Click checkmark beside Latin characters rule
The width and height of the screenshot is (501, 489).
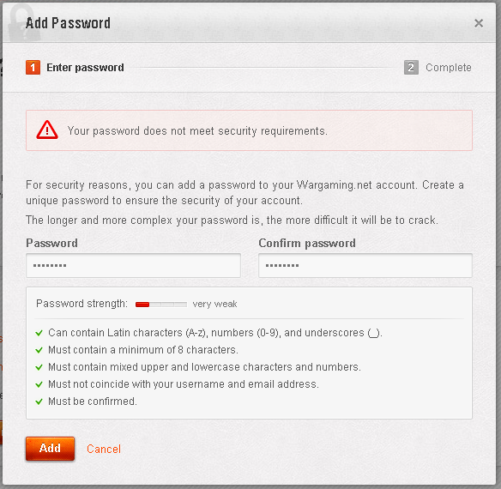[39, 333]
